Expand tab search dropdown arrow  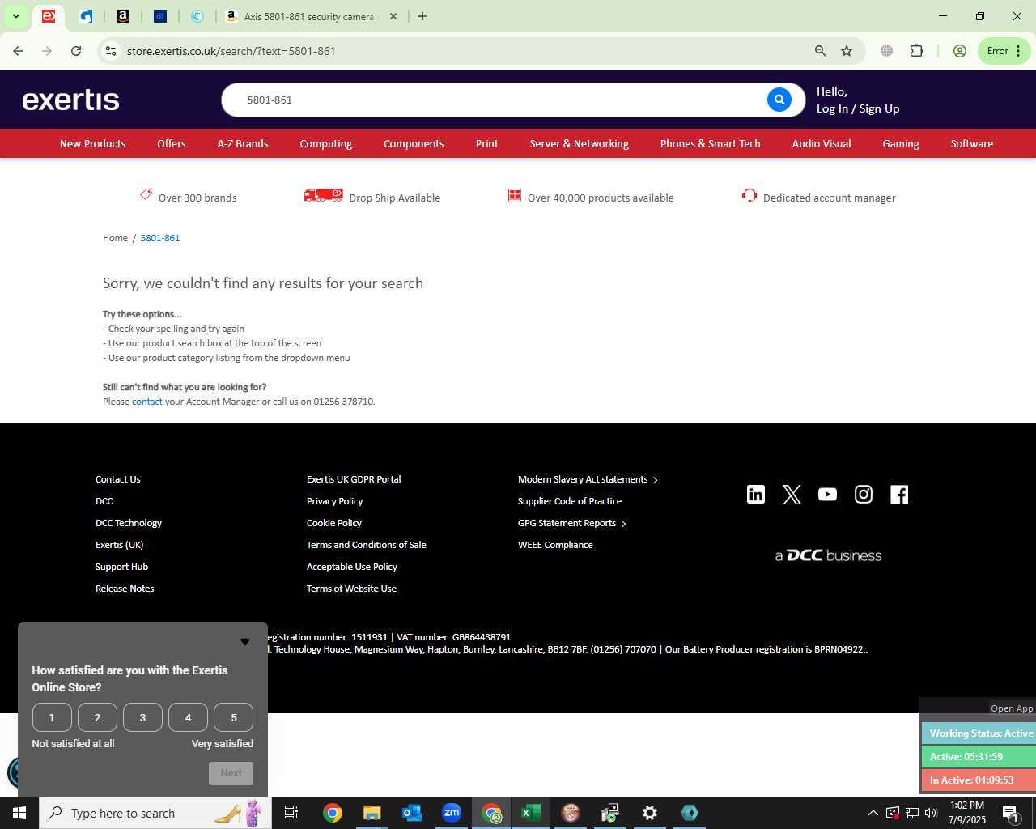coord(15,16)
